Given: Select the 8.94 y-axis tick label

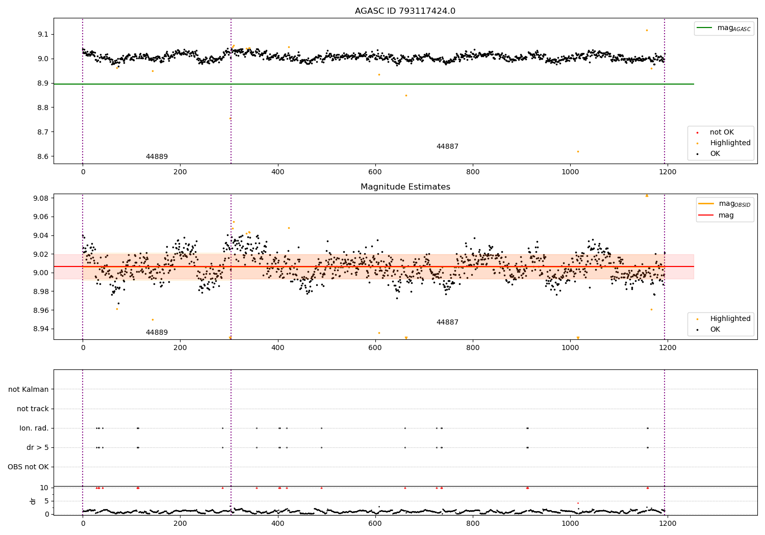Looking at the screenshot, I should point(41,329).
